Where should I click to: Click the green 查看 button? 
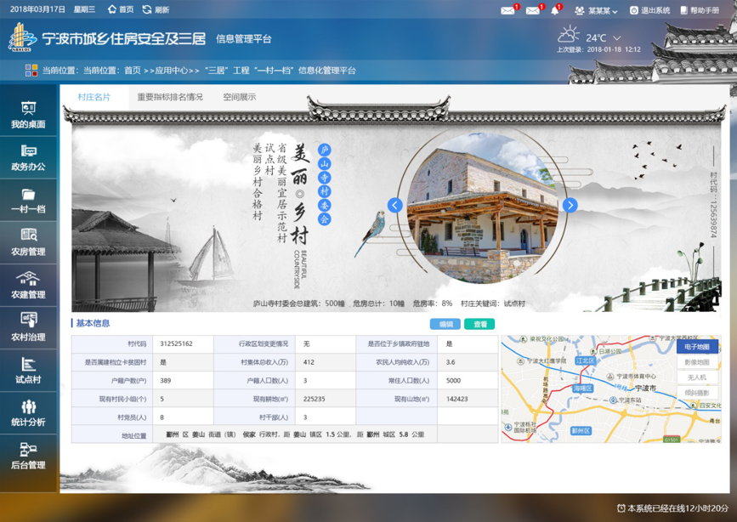pyautogui.click(x=480, y=324)
